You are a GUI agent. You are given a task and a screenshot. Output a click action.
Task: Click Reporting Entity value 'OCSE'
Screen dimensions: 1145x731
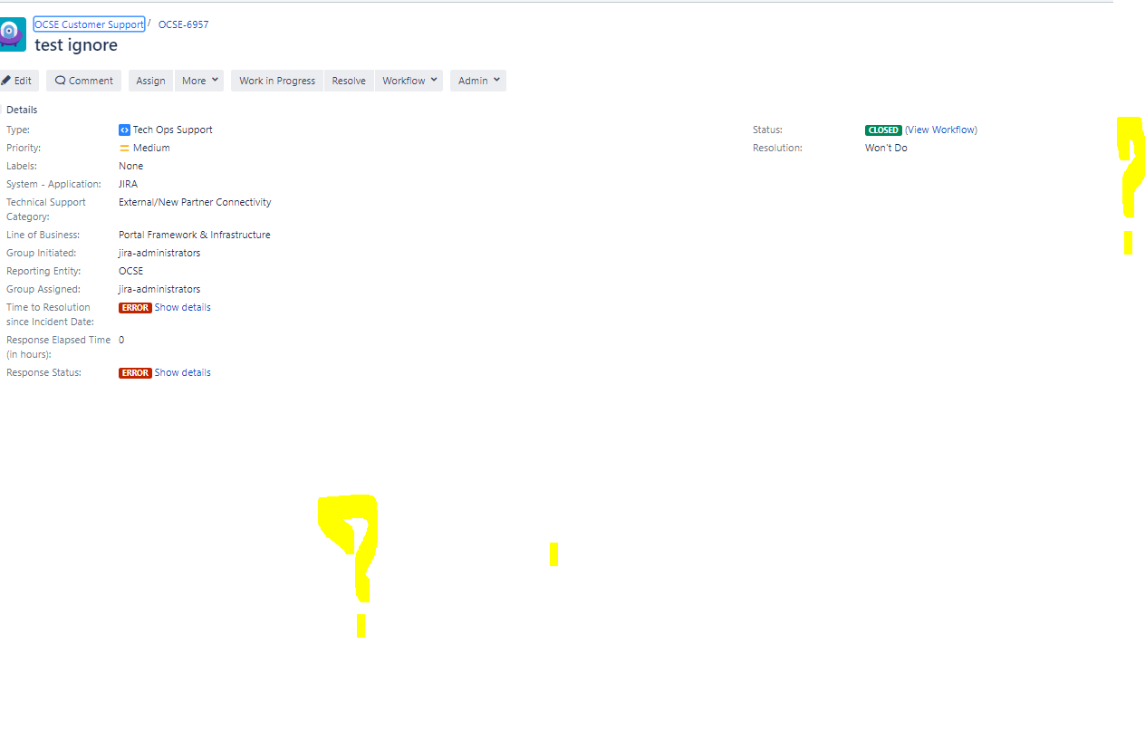point(130,271)
